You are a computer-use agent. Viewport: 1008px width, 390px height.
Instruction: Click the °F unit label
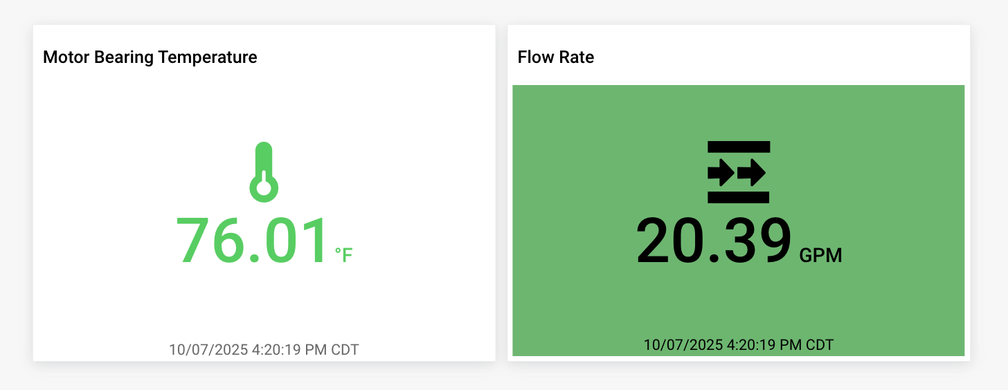click(343, 255)
